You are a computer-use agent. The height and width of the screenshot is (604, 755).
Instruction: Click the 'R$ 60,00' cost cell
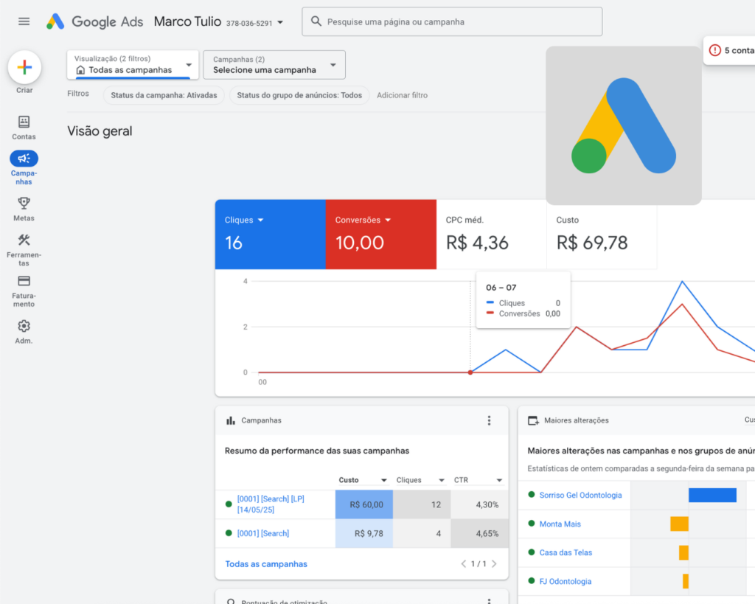[364, 504]
